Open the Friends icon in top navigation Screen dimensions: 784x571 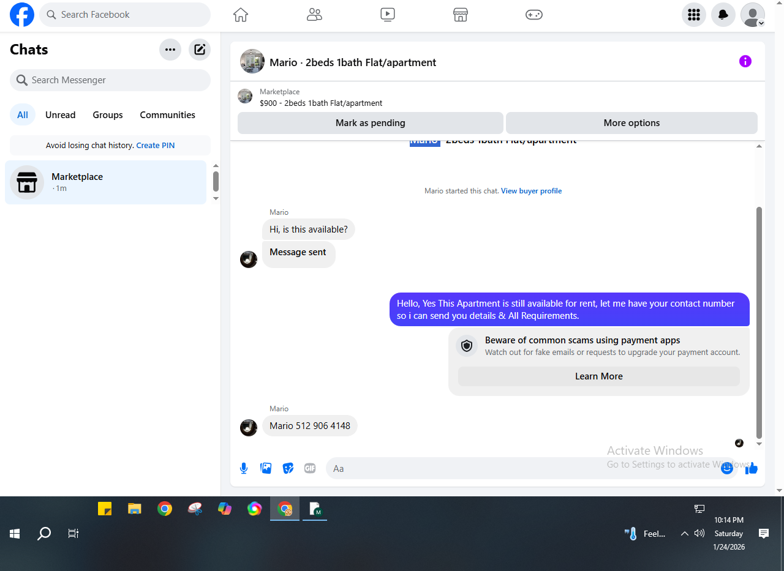[314, 15]
